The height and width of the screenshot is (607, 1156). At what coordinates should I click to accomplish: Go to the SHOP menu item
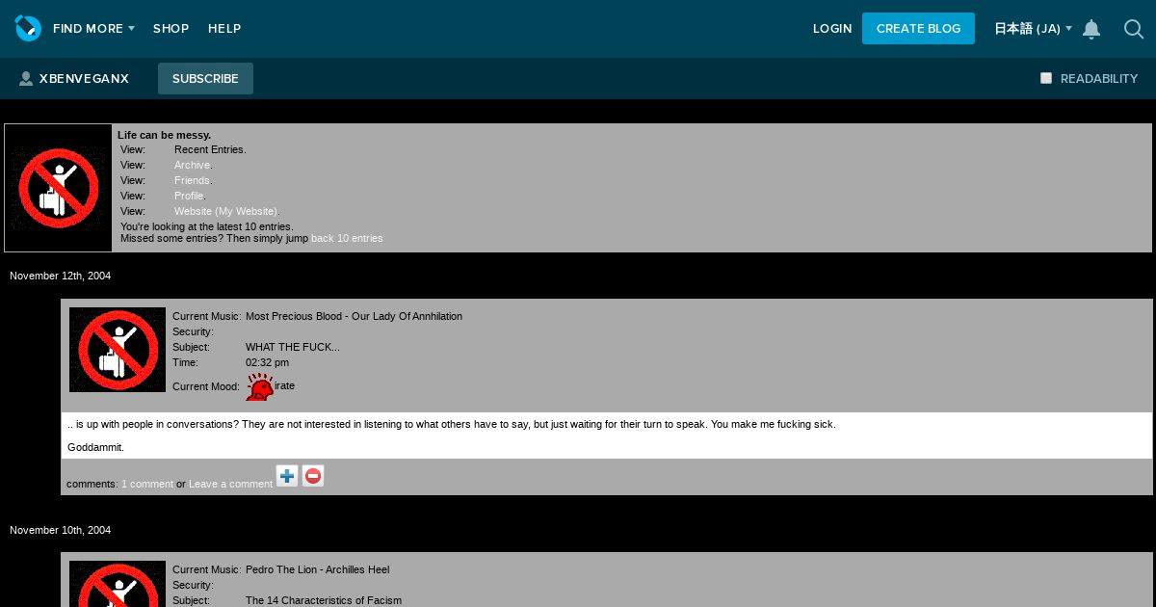[x=171, y=29]
